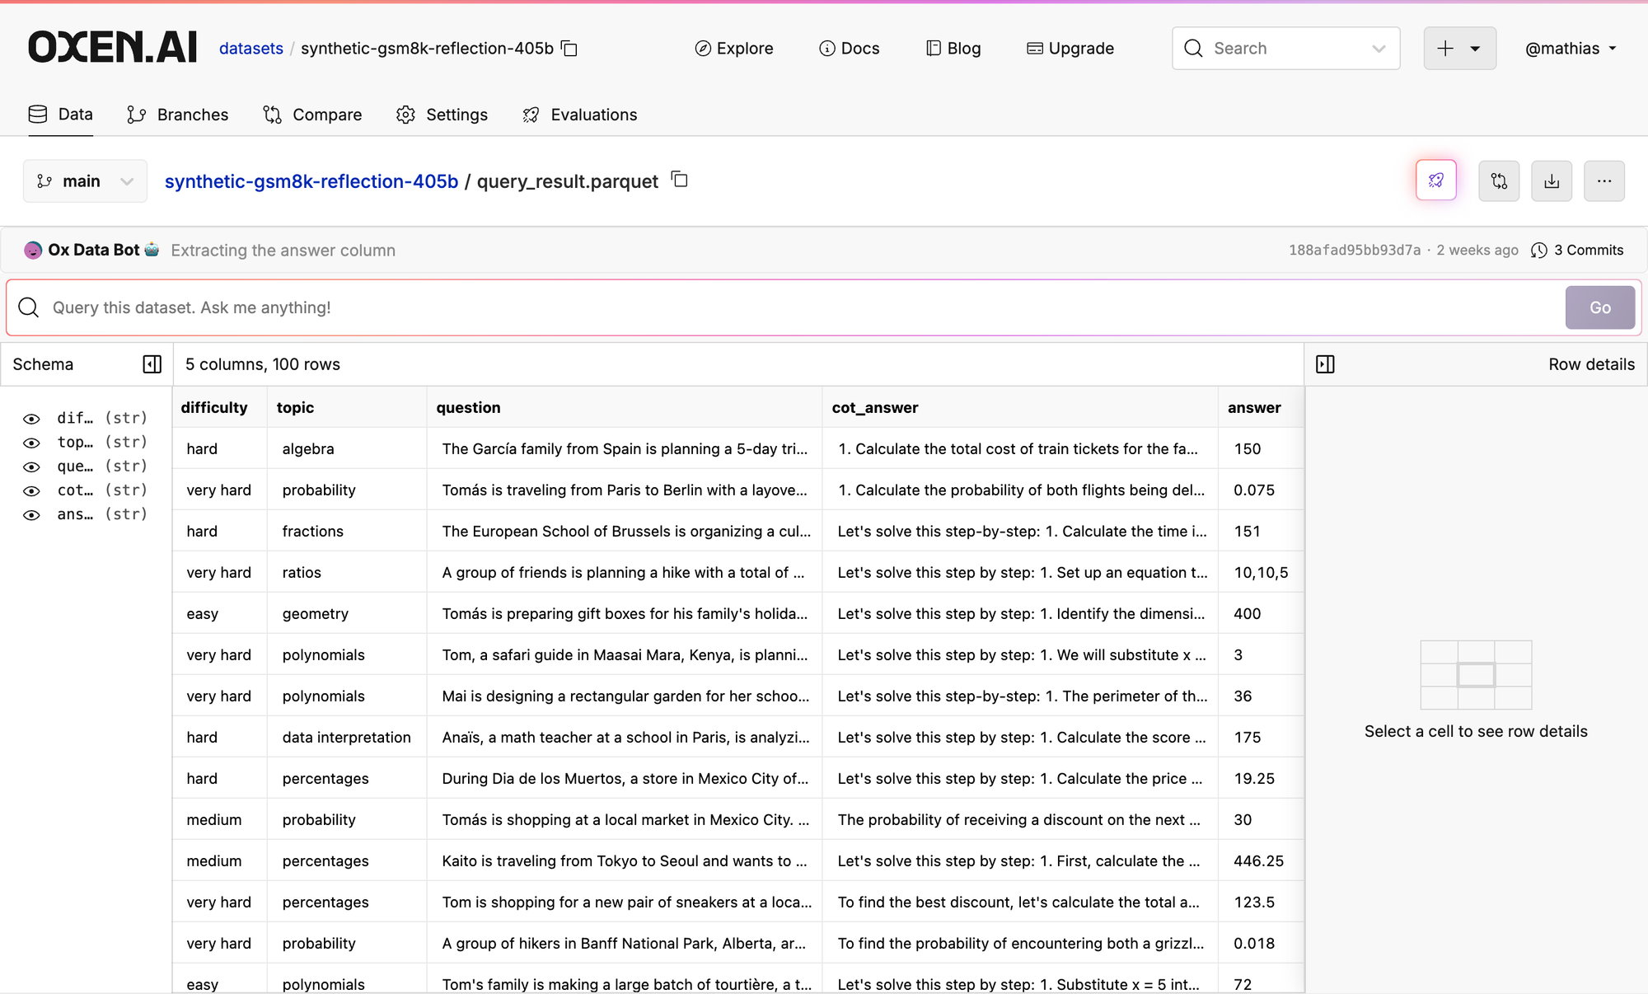Viewport: 1648px width, 994px height.
Task: Open the main branch dropdown
Action: 85,181
